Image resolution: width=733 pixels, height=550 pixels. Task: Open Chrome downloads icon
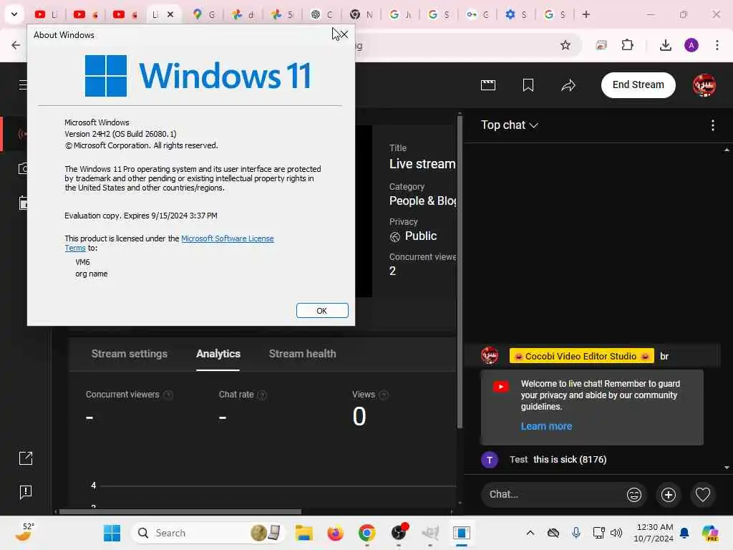[x=665, y=45]
